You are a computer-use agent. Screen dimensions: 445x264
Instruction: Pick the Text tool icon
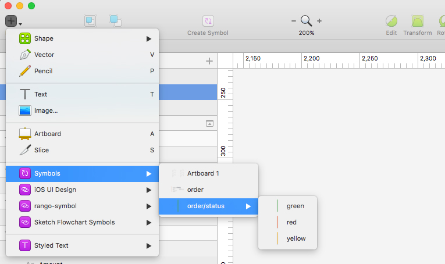pyautogui.click(x=24, y=94)
